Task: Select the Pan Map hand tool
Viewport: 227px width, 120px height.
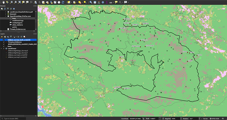Action: pos(4,2)
